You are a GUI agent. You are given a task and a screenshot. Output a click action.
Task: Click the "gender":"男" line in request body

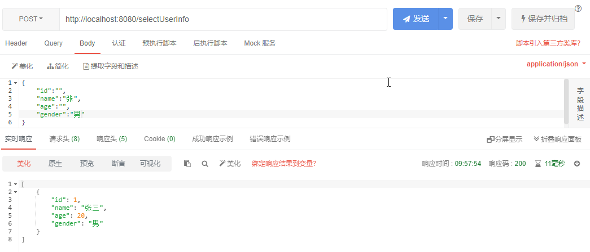[x=60, y=114]
